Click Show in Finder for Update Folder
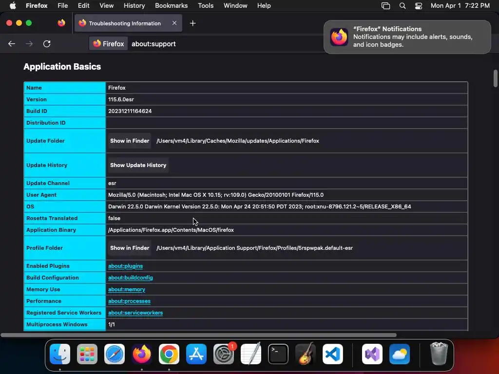Viewport: 499px width, 374px height. click(130, 141)
